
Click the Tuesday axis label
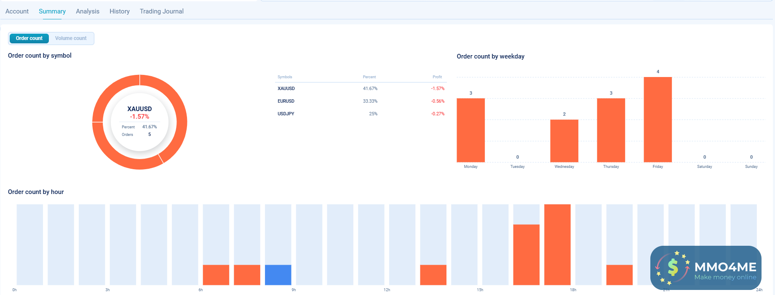(518, 167)
